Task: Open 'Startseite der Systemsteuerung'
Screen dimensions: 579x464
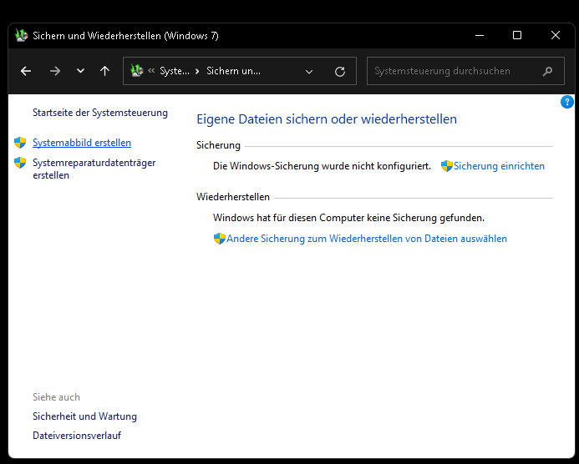Action: pos(100,113)
